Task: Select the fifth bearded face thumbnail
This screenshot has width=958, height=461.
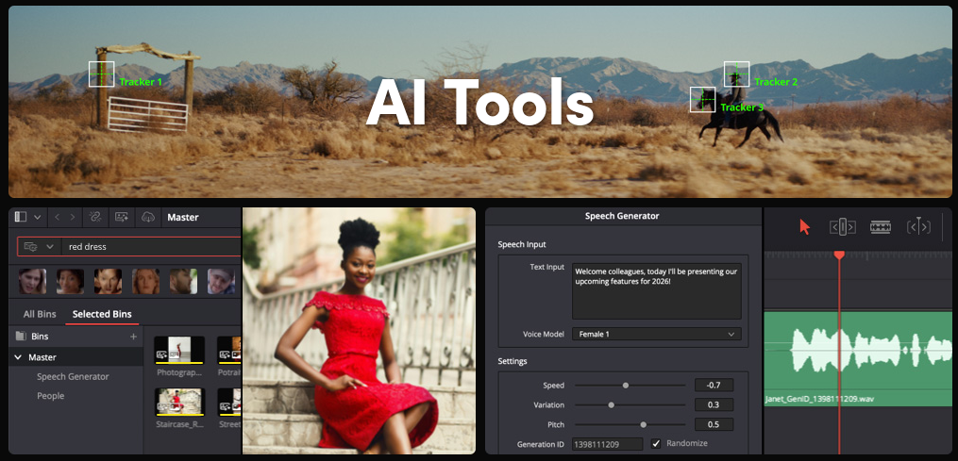Action: coord(183,282)
